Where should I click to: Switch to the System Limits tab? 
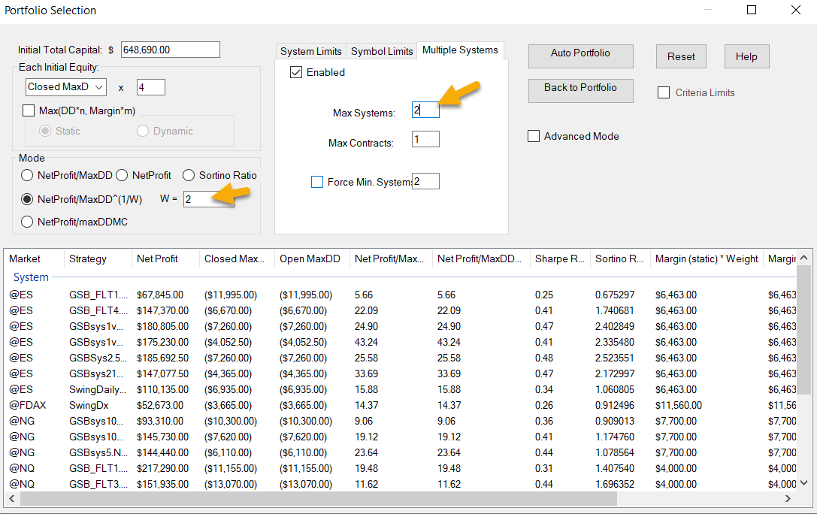311,51
